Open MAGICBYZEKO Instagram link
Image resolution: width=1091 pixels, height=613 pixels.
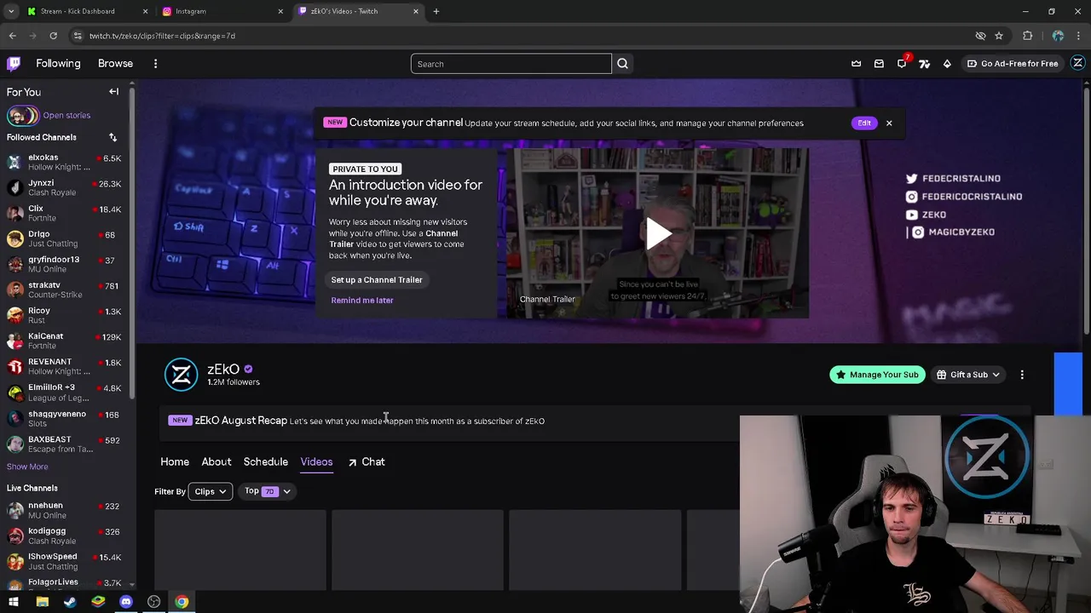click(954, 232)
